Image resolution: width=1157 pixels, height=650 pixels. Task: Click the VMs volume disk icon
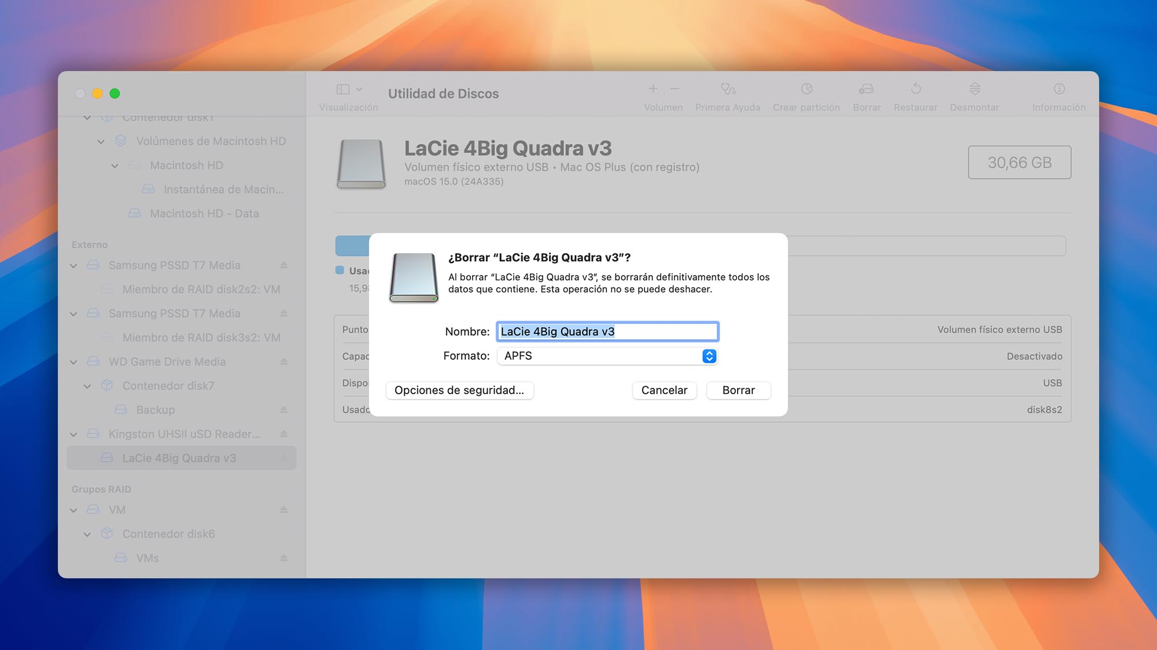(121, 558)
